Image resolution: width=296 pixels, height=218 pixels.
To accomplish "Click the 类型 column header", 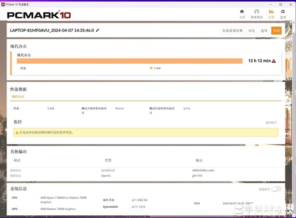I will [x=108, y=160].
